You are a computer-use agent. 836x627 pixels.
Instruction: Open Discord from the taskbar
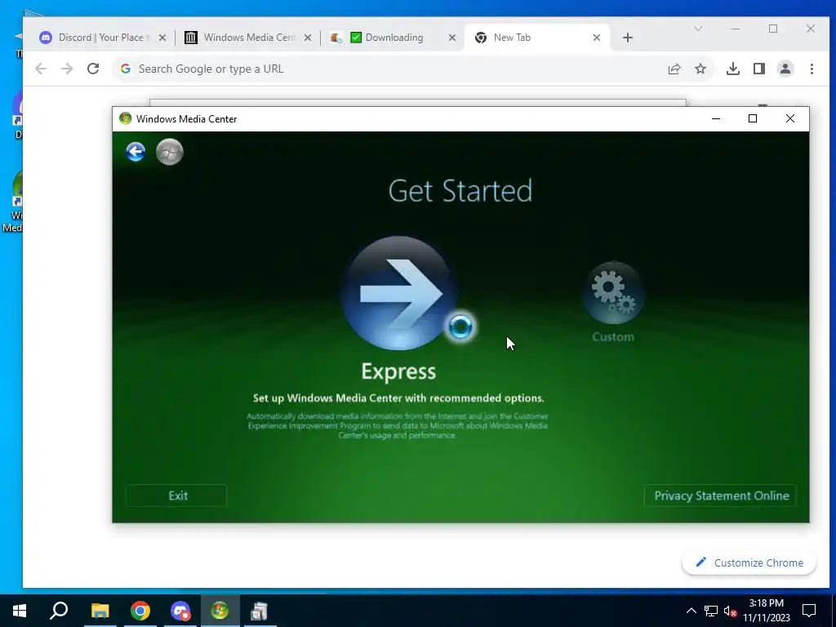180,611
